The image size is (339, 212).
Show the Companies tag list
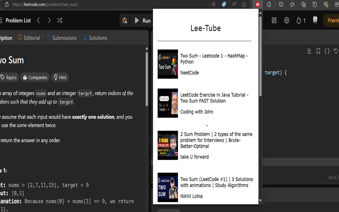tap(35, 77)
